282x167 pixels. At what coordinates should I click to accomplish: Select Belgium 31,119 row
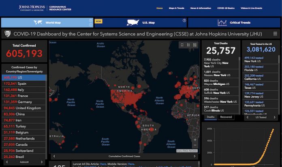[x=23, y=132]
